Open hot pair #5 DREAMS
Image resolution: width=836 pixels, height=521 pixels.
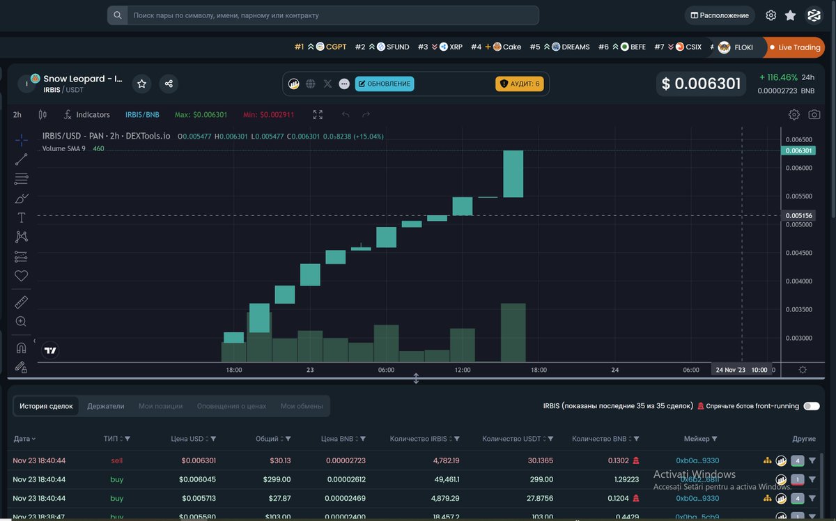click(x=559, y=47)
